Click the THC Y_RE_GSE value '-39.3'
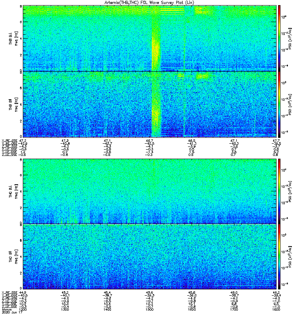This screenshot has width=295, height=315. (x=149, y=296)
